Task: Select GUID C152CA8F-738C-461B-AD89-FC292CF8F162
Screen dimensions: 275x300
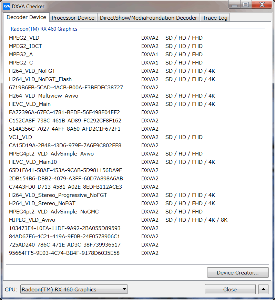Action: coord(137,121)
